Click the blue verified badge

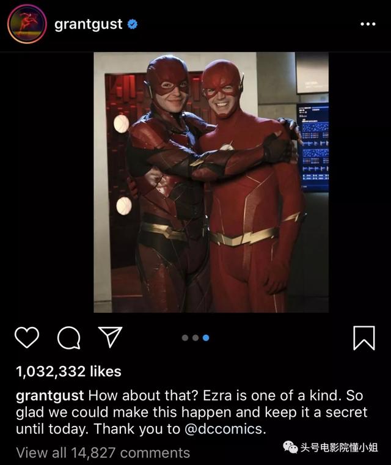[x=133, y=24]
